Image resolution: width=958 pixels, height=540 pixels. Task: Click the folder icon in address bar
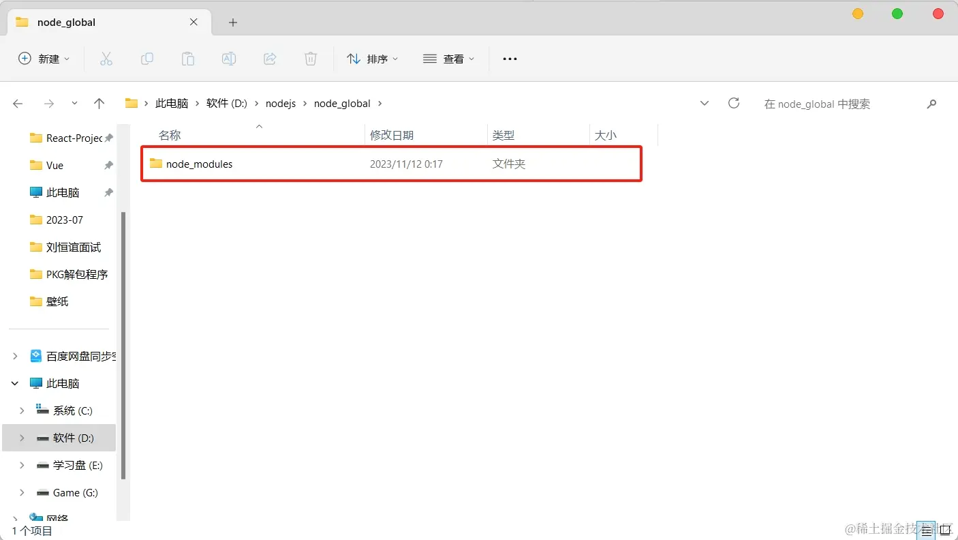[132, 104]
